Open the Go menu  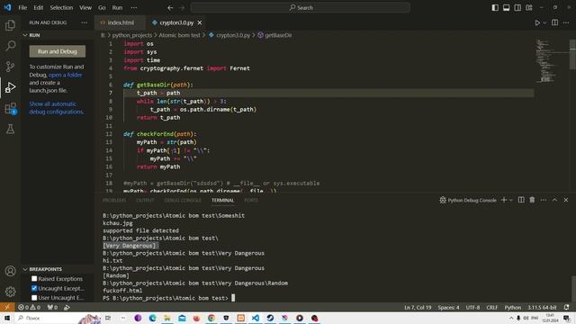tap(102, 7)
